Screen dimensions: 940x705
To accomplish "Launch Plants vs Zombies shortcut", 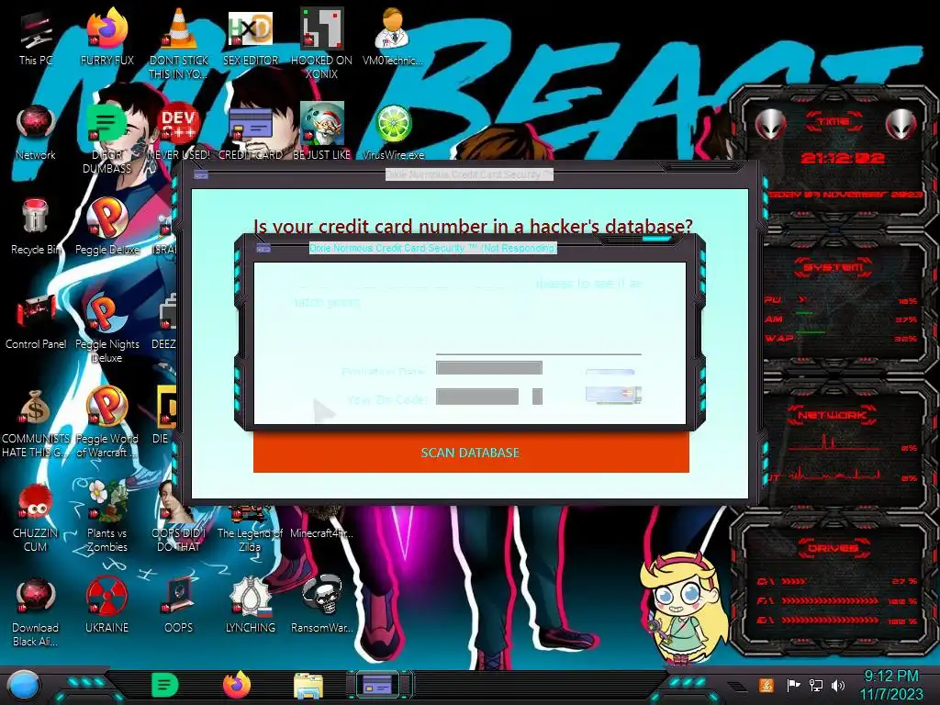I will click(x=106, y=517).
